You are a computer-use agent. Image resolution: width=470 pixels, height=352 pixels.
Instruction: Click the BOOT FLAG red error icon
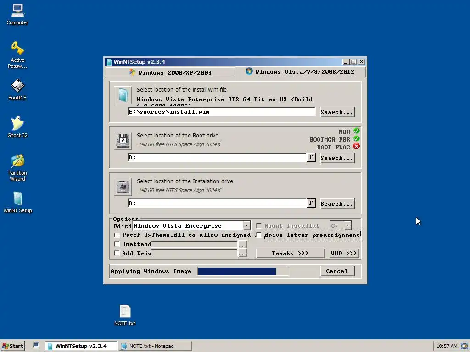tap(356, 146)
